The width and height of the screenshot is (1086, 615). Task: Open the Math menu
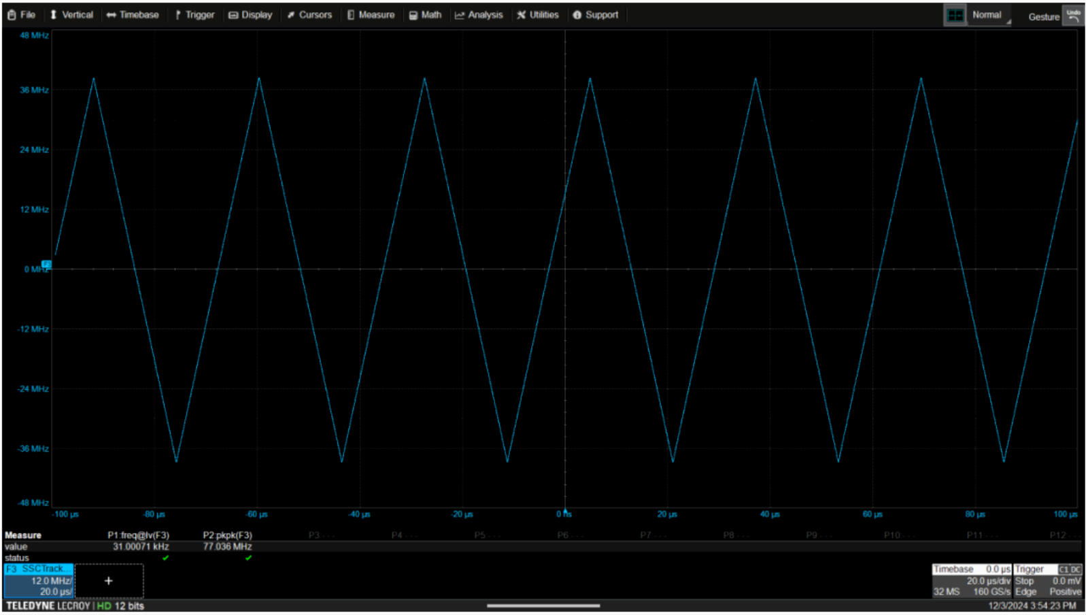pyautogui.click(x=425, y=15)
